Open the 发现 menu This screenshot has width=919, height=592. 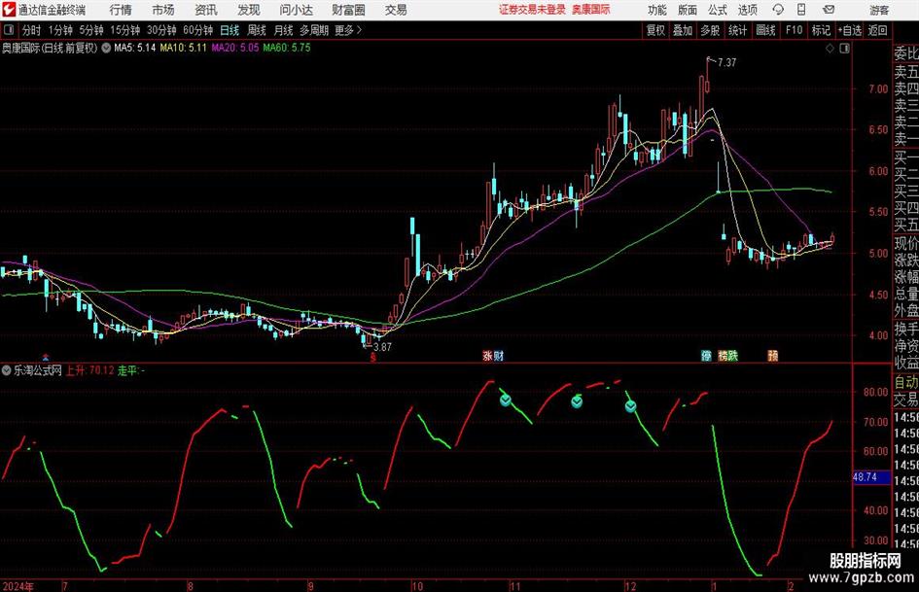click(249, 10)
